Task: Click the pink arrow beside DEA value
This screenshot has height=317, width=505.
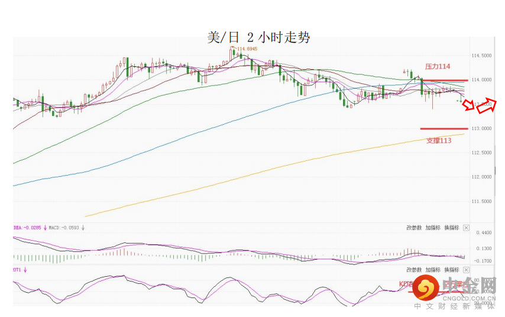Action: 45,227
